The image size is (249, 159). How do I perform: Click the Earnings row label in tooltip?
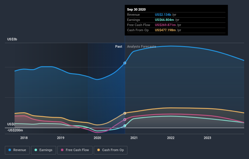click(x=133, y=20)
